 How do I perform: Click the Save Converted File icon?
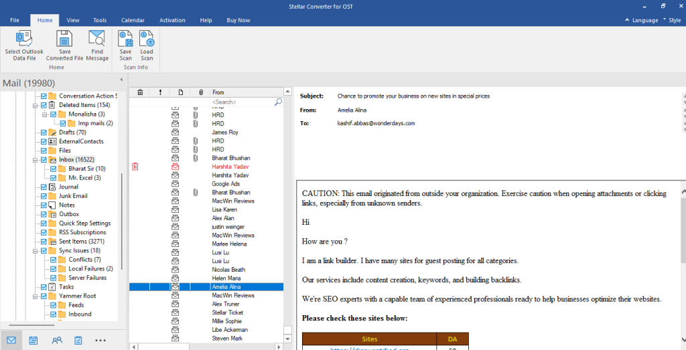pos(64,39)
